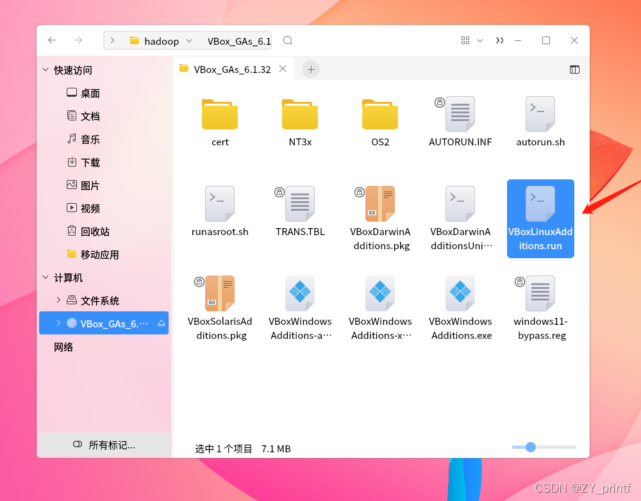Minimize the file manager window
Viewport: 641px width, 501px height.
coord(518,40)
